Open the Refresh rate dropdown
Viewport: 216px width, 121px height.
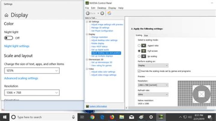coord(153,94)
